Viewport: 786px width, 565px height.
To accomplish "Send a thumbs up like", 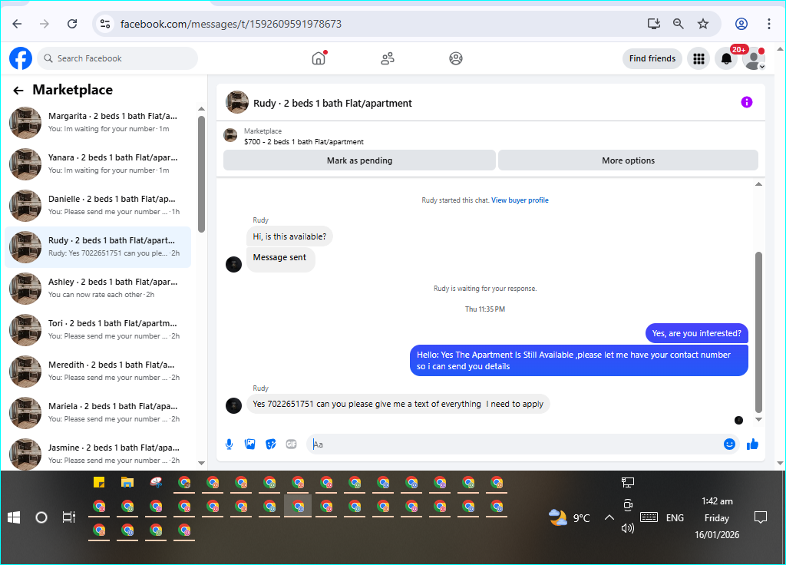I will tap(752, 444).
